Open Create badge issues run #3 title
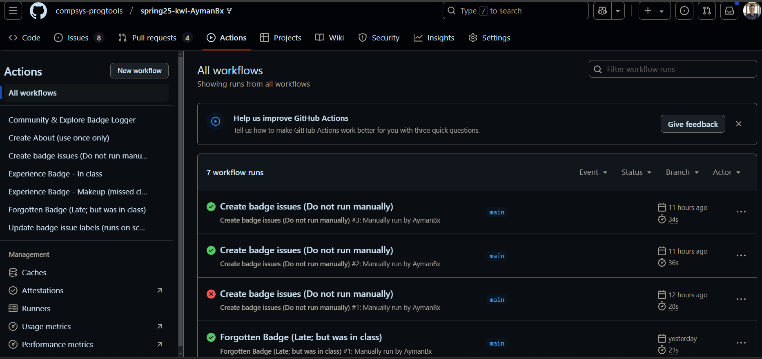The width and height of the screenshot is (762, 359). (306, 207)
